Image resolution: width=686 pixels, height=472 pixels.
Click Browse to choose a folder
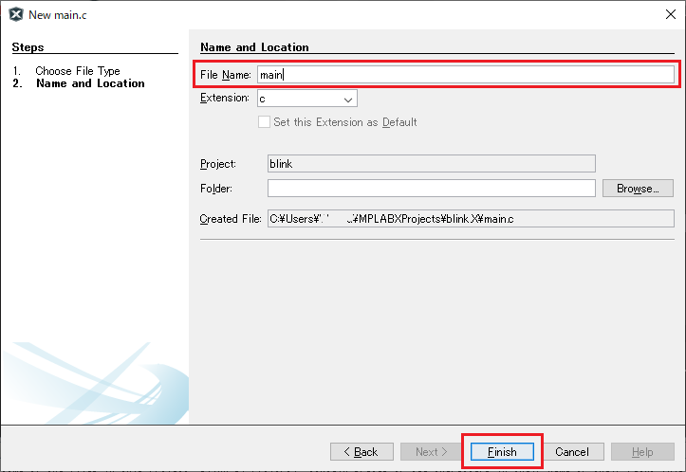pyautogui.click(x=638, y=189)
